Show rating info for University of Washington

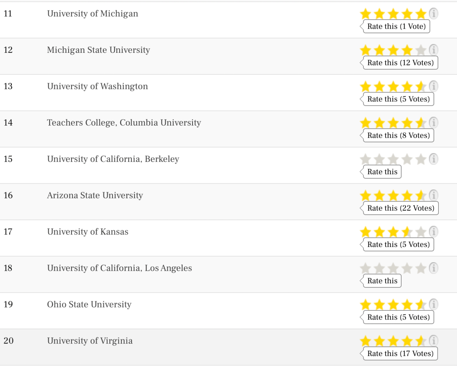(433, 86)
